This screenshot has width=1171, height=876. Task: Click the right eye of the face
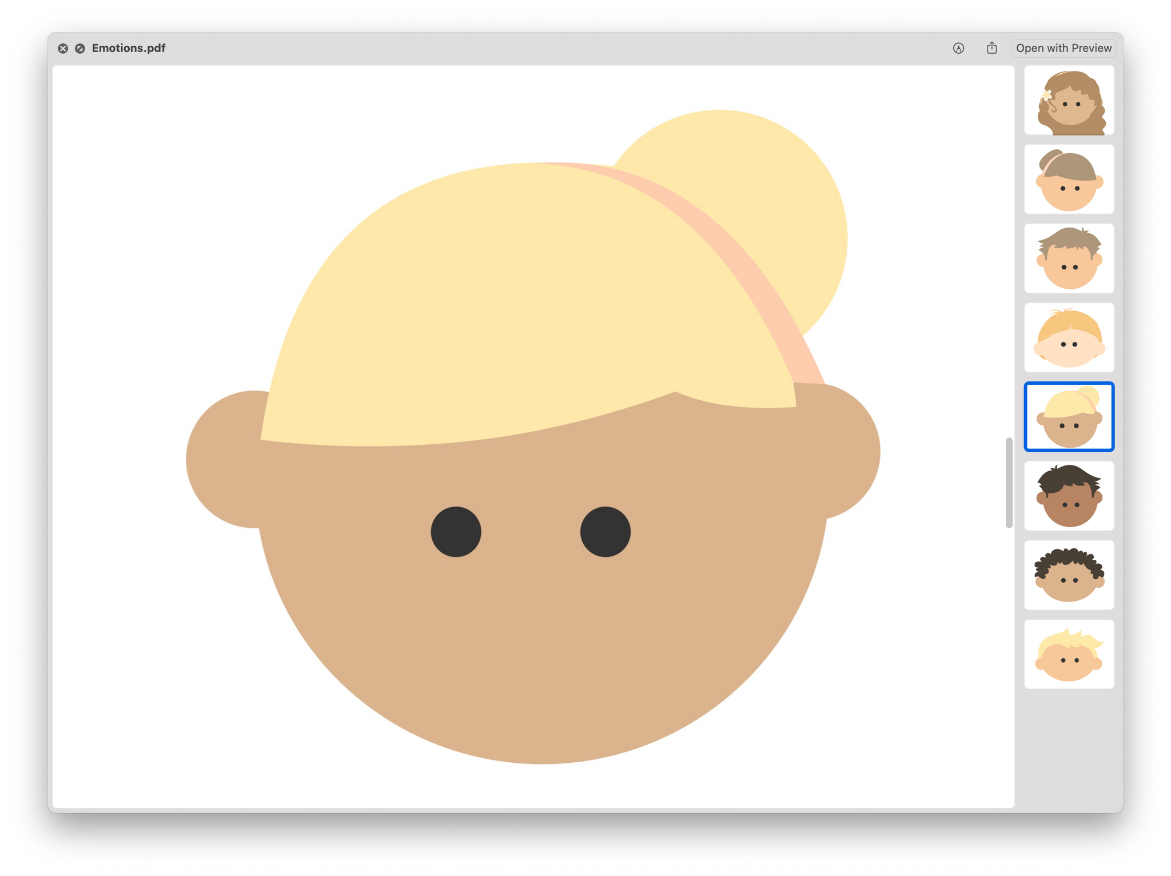[x=605, y=532]
